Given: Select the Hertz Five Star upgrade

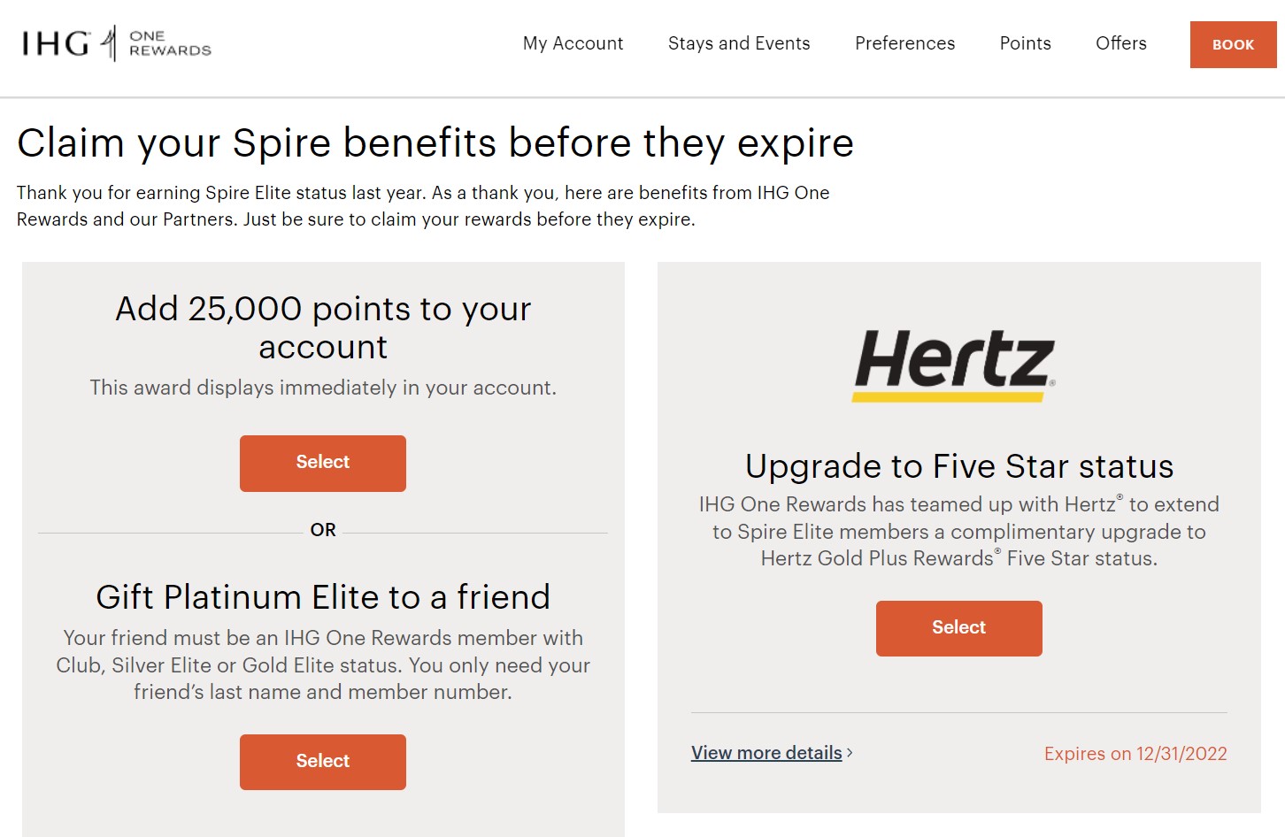Looking at the screenshot, I should point(959,628).
